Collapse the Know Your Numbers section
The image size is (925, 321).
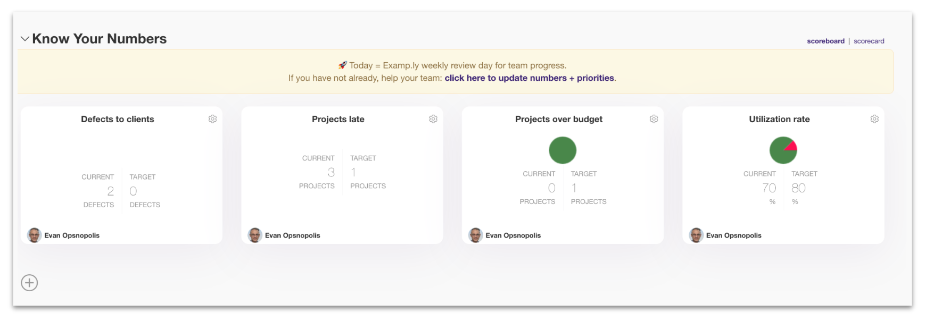pos(24,39)
